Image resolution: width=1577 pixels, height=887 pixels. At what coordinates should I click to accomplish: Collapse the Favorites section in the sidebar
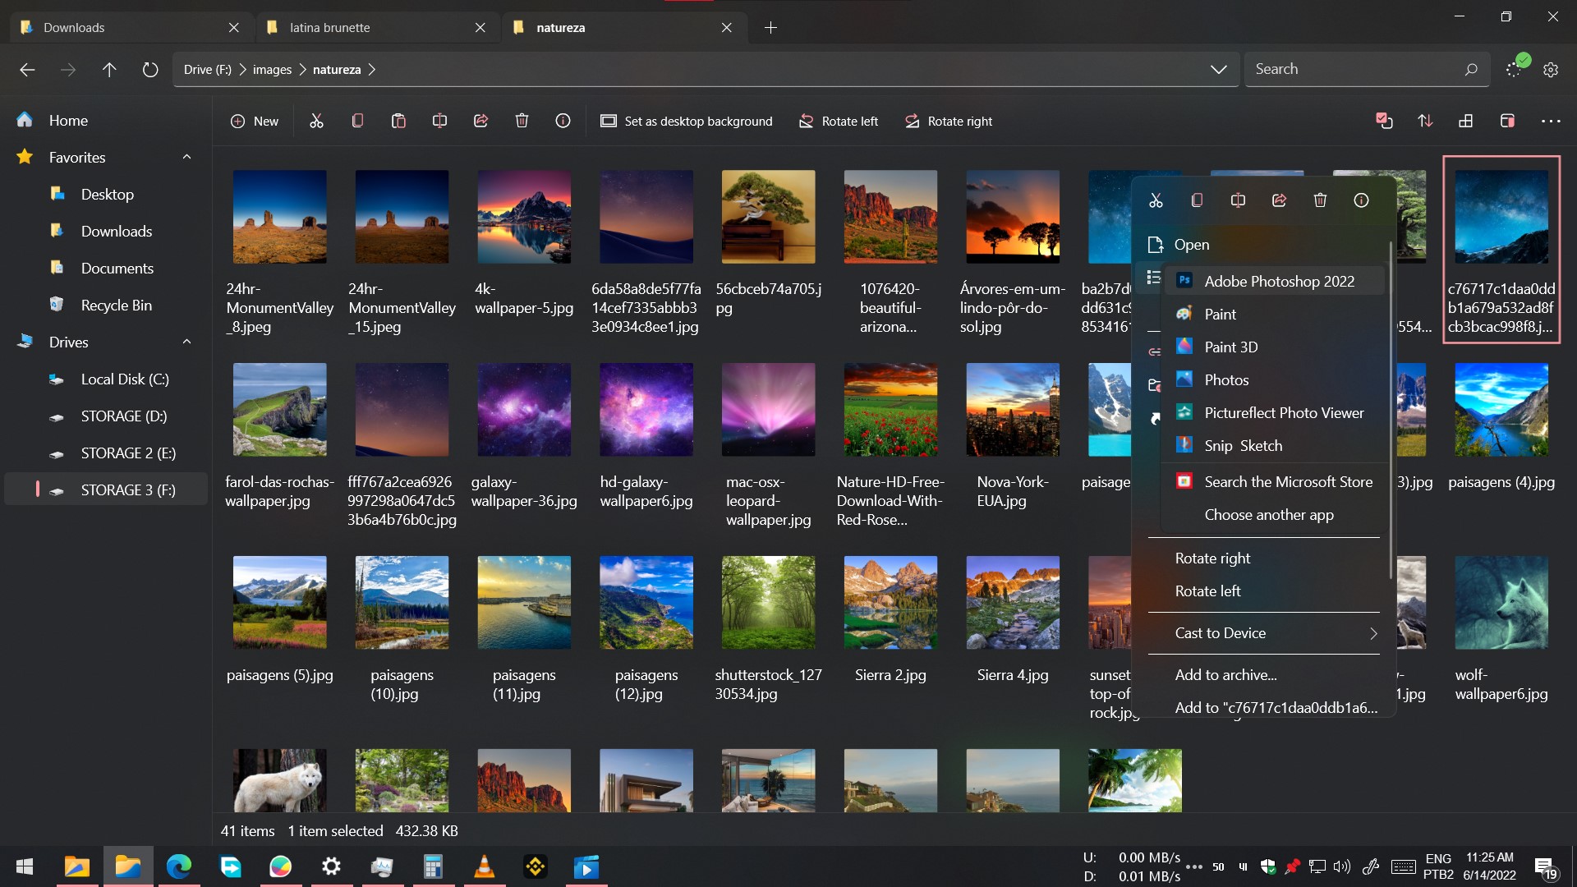186,157
